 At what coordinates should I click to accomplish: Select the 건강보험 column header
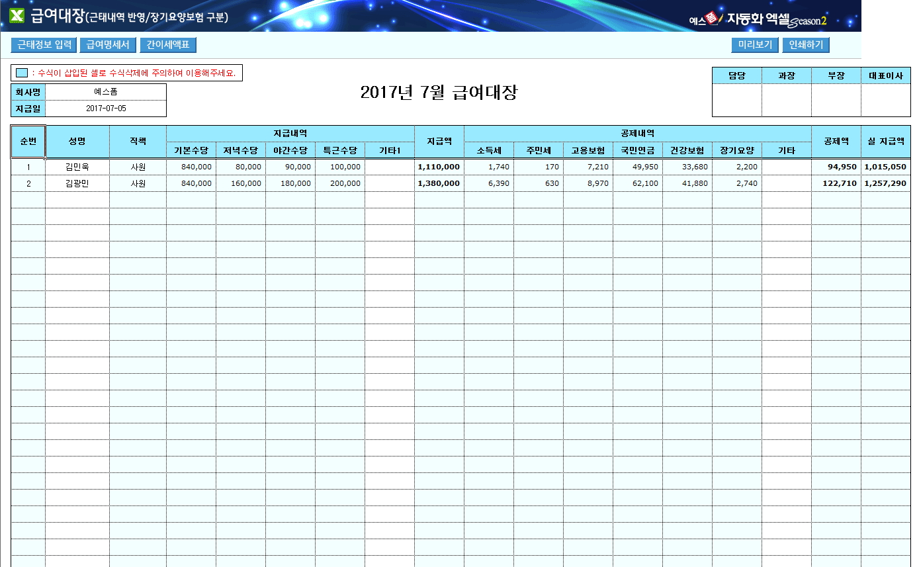[687, 150]
